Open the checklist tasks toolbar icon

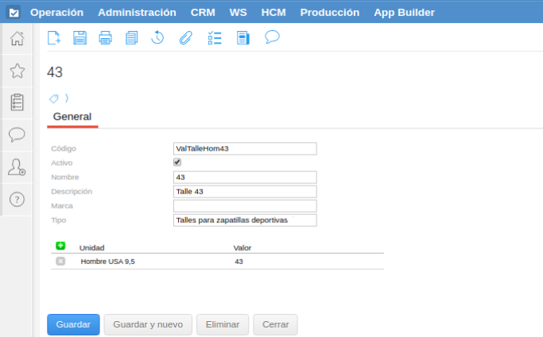click(214, 37)
